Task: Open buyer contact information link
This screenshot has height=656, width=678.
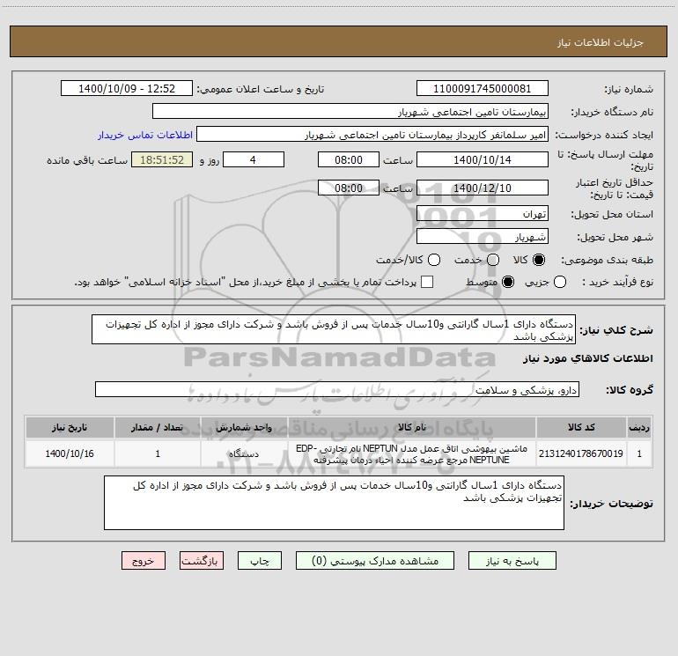Action: tap(145, 135)
